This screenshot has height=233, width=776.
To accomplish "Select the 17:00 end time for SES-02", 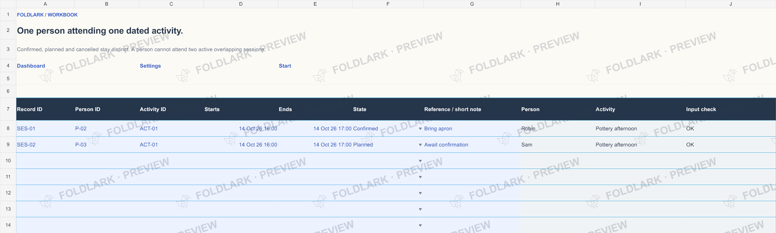I will 315,145.
